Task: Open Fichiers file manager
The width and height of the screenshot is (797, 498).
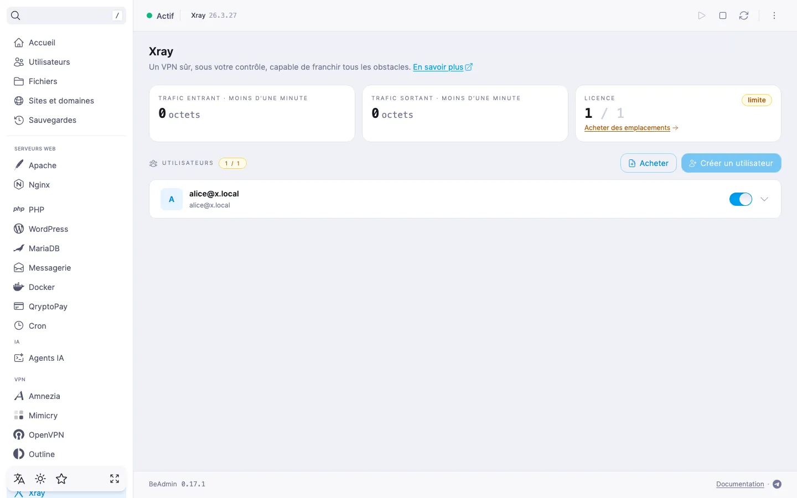Action: coord(66,81)
